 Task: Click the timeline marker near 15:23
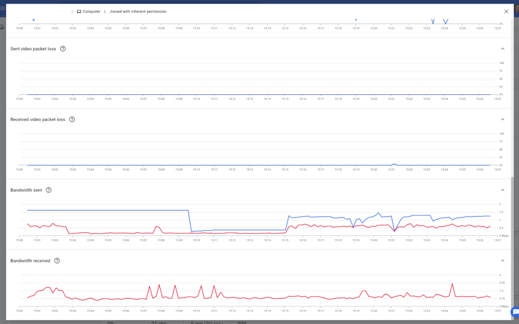(x=433, y=22)
